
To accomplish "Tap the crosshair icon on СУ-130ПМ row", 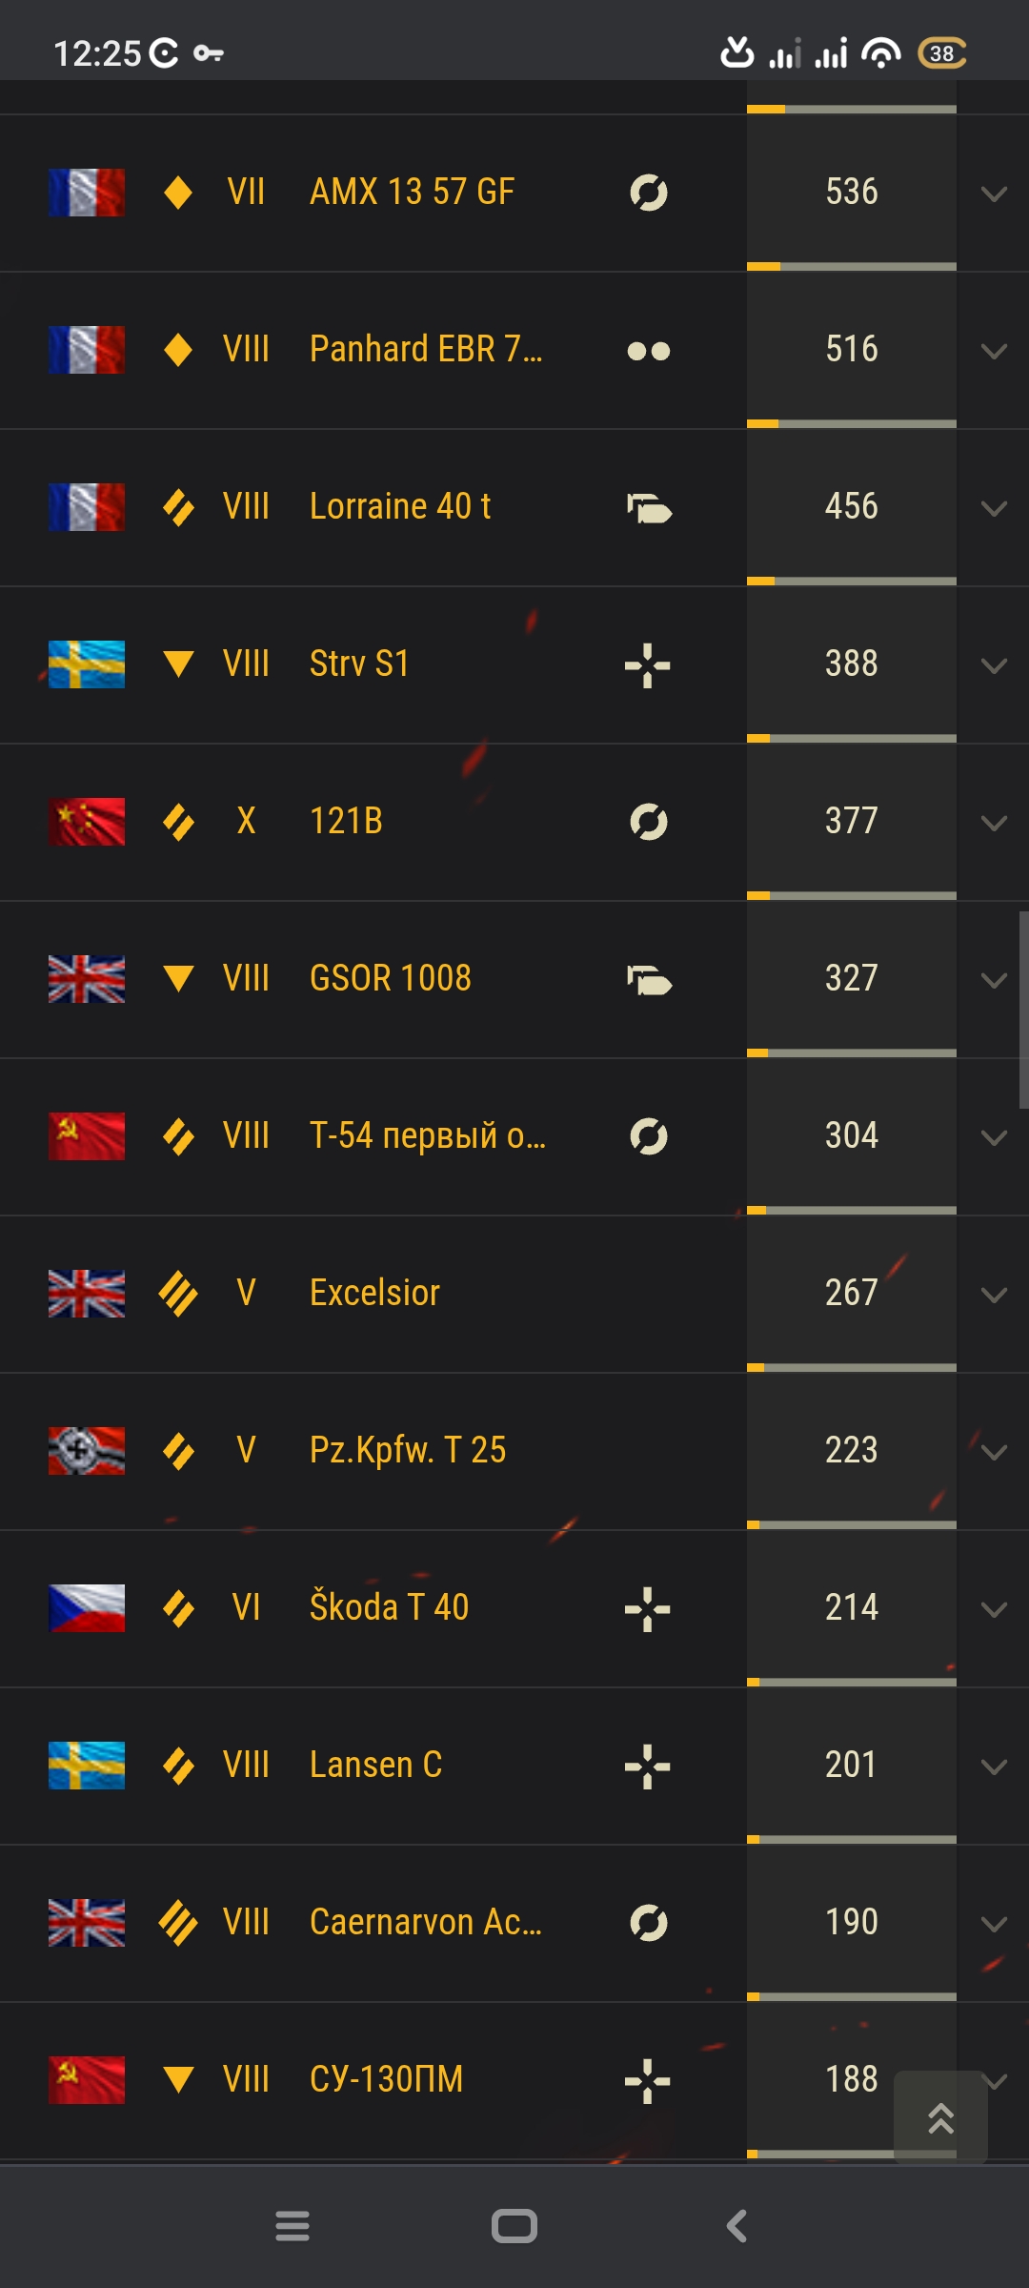I will [648, 2080].
